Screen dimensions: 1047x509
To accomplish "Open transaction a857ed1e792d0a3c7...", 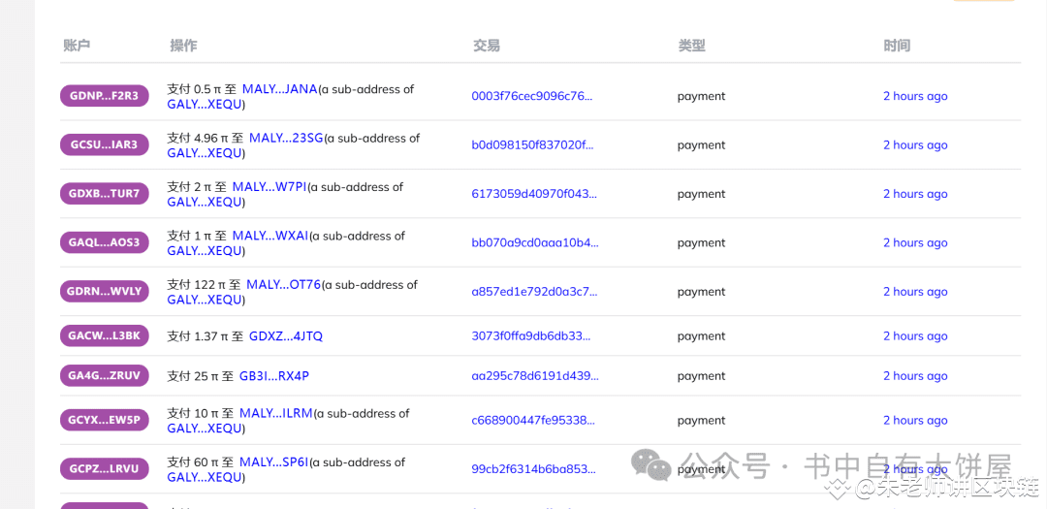I will [x=534, y=291].
